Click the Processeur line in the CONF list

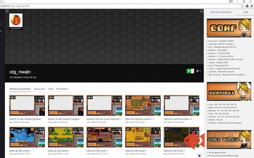tap(221, 41)
